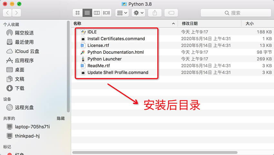Click the Share toolbar button
This screenshot has height=155, width=274.
(x=155, y=13)
